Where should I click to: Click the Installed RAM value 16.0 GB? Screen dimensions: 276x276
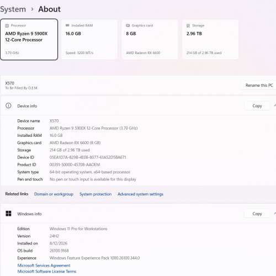click(x=56, y=135)
